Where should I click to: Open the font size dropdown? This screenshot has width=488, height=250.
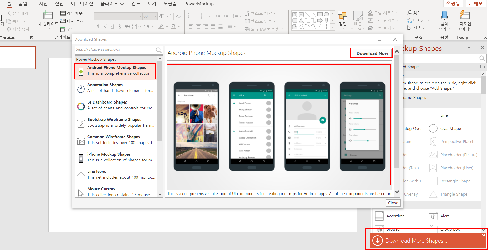156,16
